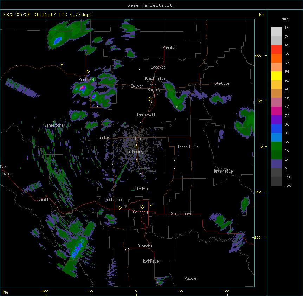The image size is (303, 296).
Task: Click the RockyMH map label
Action: pyautogui.click(x=86, y=80)
